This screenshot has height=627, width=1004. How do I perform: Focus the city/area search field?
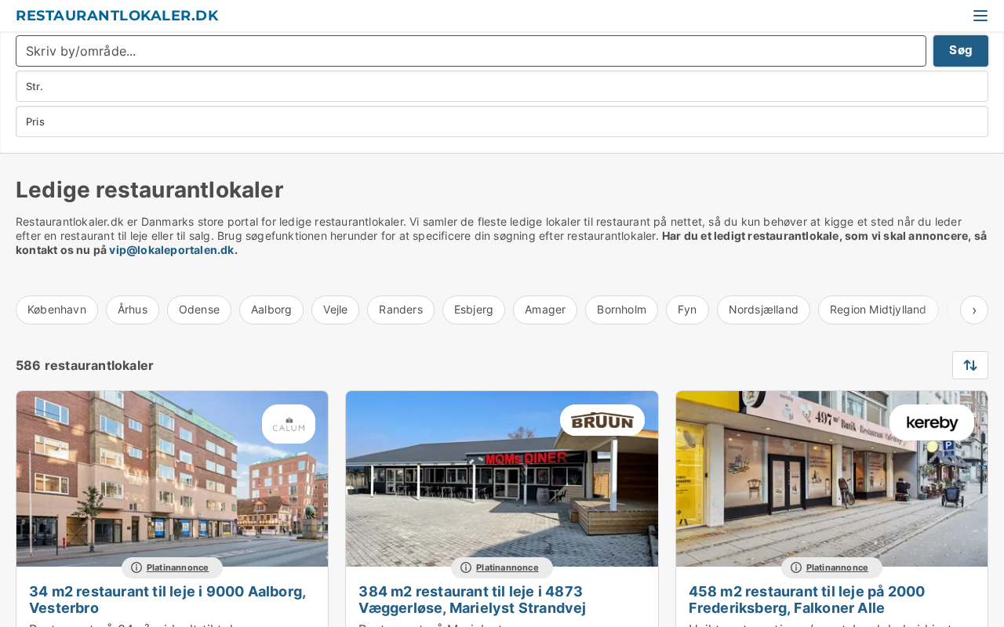[471, 51]
